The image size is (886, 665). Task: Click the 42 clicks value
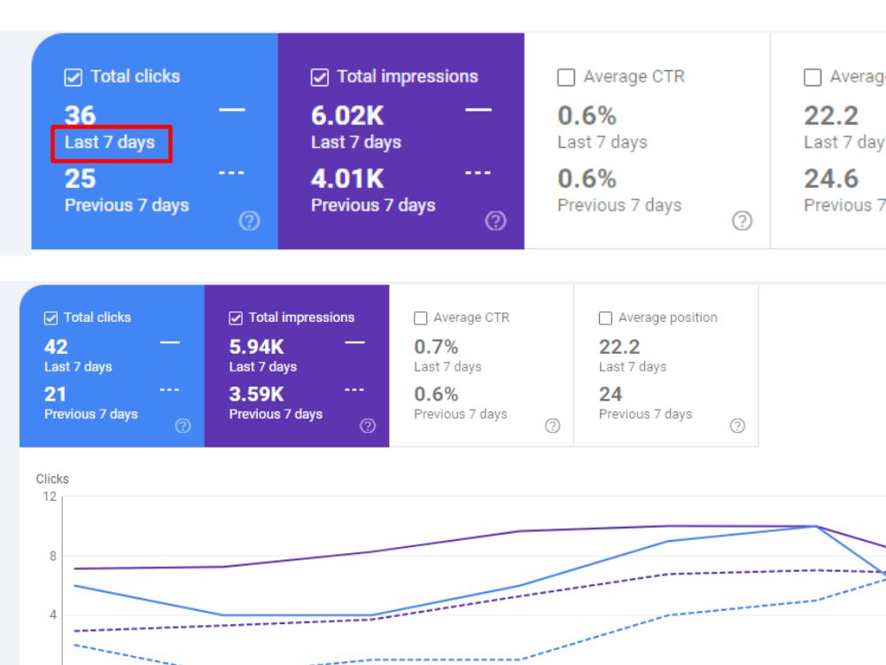56,347
